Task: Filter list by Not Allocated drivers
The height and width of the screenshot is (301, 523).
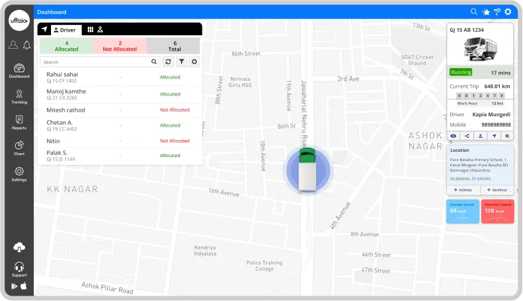Action: click(120, 46)
